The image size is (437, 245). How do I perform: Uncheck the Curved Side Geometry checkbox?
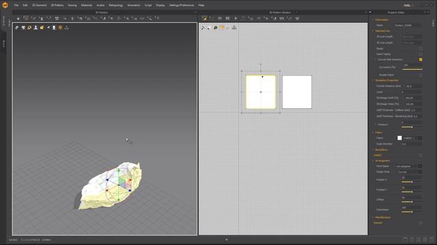421,59
